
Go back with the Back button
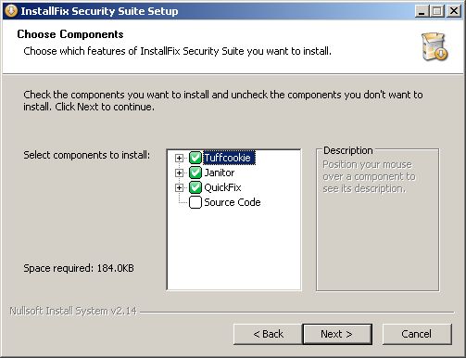tap(268, 334)
